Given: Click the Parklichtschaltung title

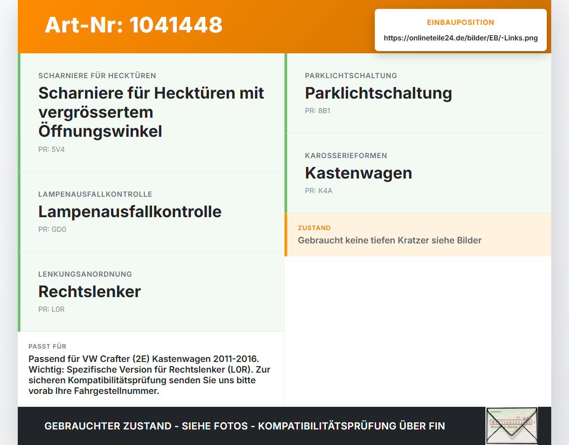Looking at the screenshot, I should [x=378, y=93].
